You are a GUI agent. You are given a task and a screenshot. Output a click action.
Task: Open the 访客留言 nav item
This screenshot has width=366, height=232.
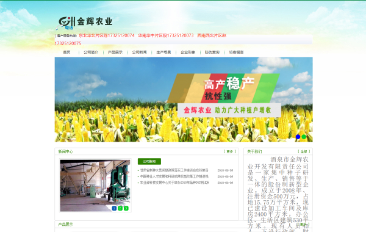(236, 52)
